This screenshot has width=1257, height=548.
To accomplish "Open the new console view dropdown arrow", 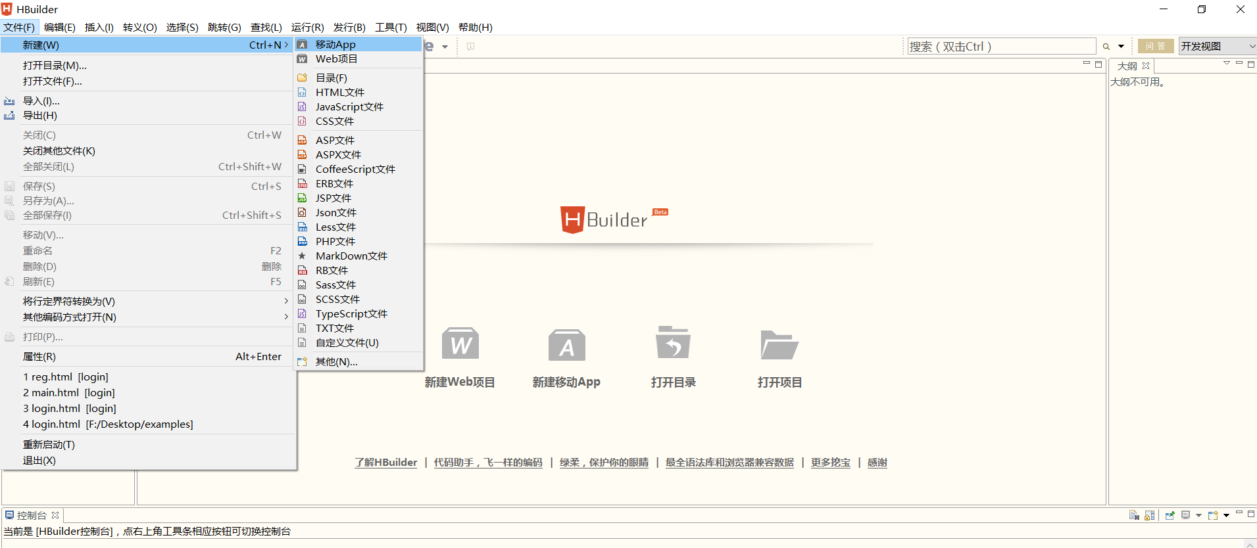I will point(1226,516).
